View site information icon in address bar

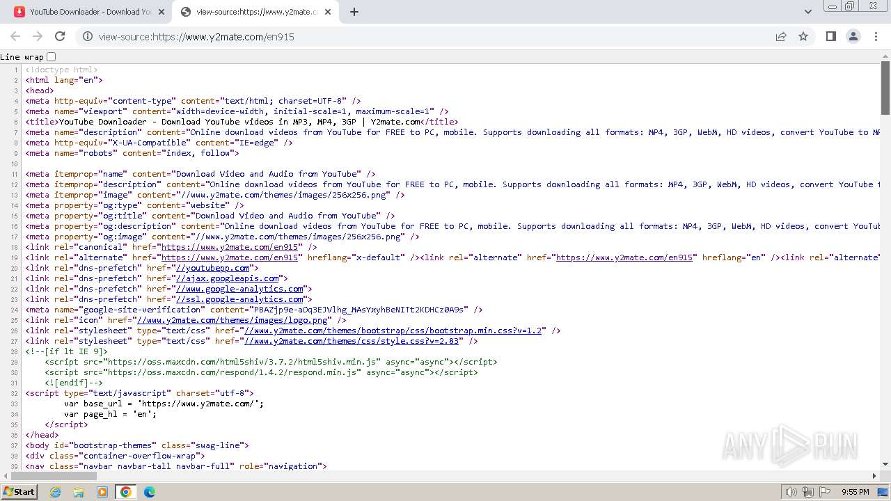[x=88, y=36]
